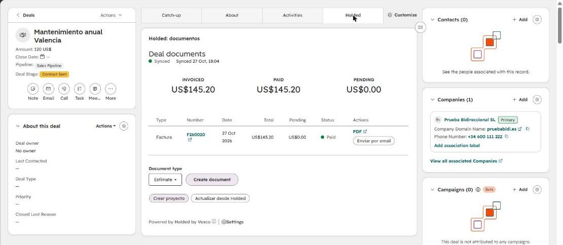Click the Deal owner 'No owner' value
Image resolution: width=563 pixels, height=245 pixels.
point(25,151)
